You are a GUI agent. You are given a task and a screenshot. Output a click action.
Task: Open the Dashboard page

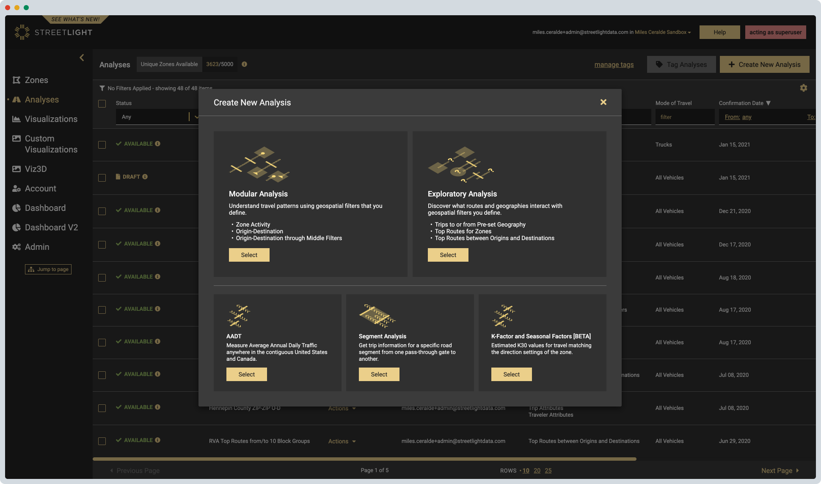click(x=45, y=208)
